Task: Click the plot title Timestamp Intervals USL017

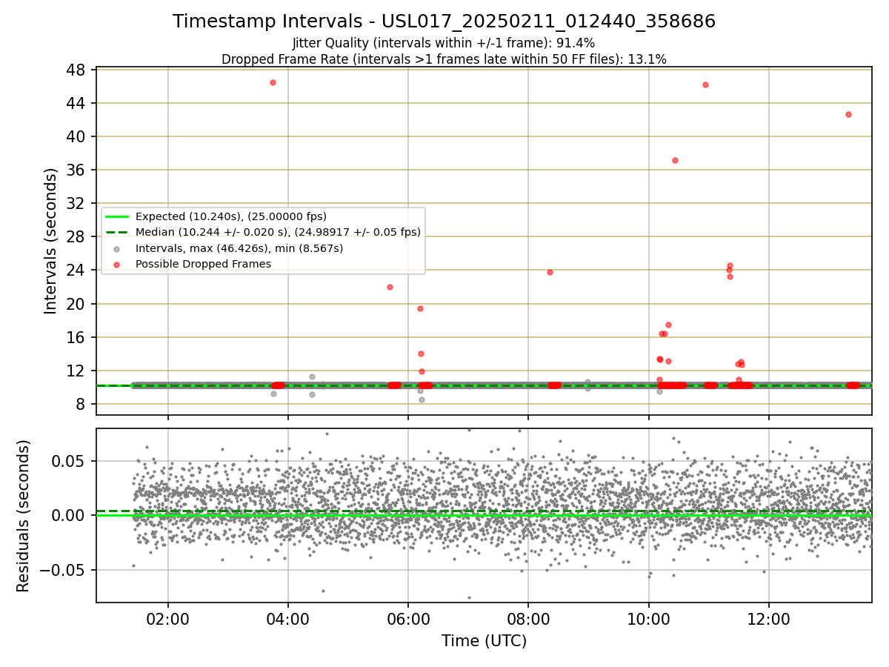Action: coord(444,21)
